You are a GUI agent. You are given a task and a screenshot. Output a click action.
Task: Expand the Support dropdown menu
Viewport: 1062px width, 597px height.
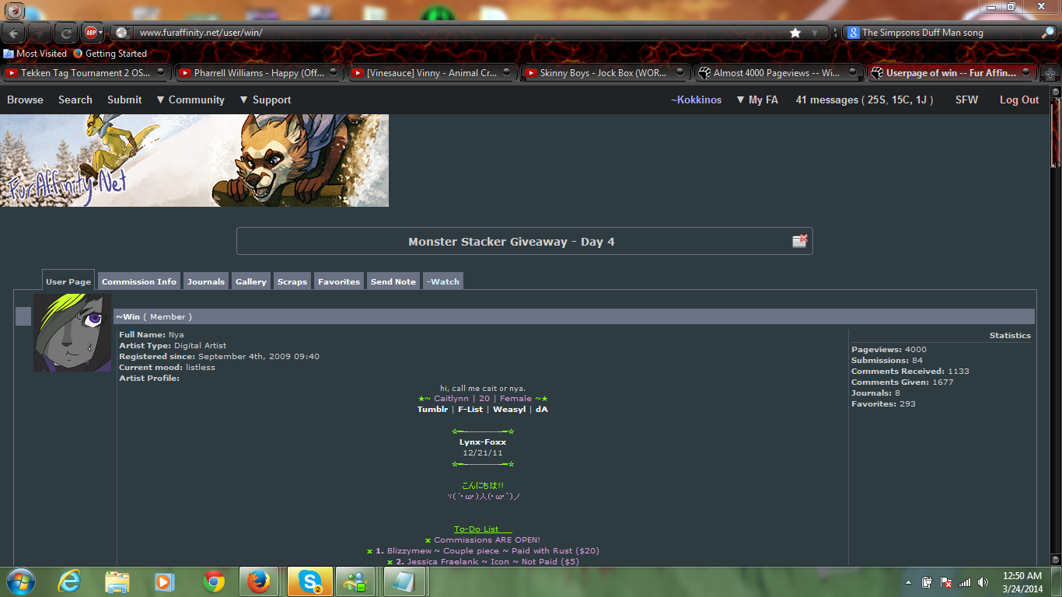pos(265,99)
